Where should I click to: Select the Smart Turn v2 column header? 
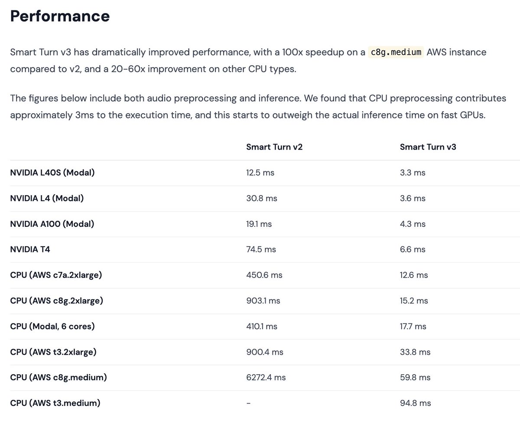pos(274,147)
